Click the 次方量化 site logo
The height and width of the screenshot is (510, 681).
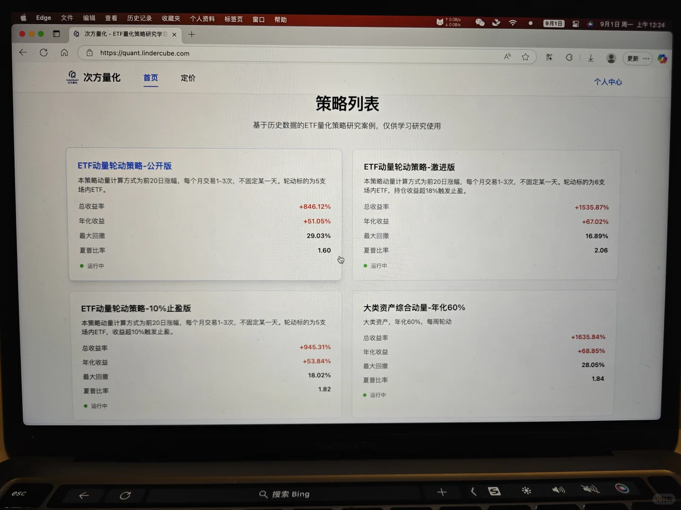73,77
